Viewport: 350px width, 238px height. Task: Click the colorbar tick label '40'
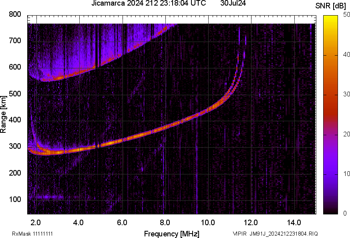[x=346, y=55]
